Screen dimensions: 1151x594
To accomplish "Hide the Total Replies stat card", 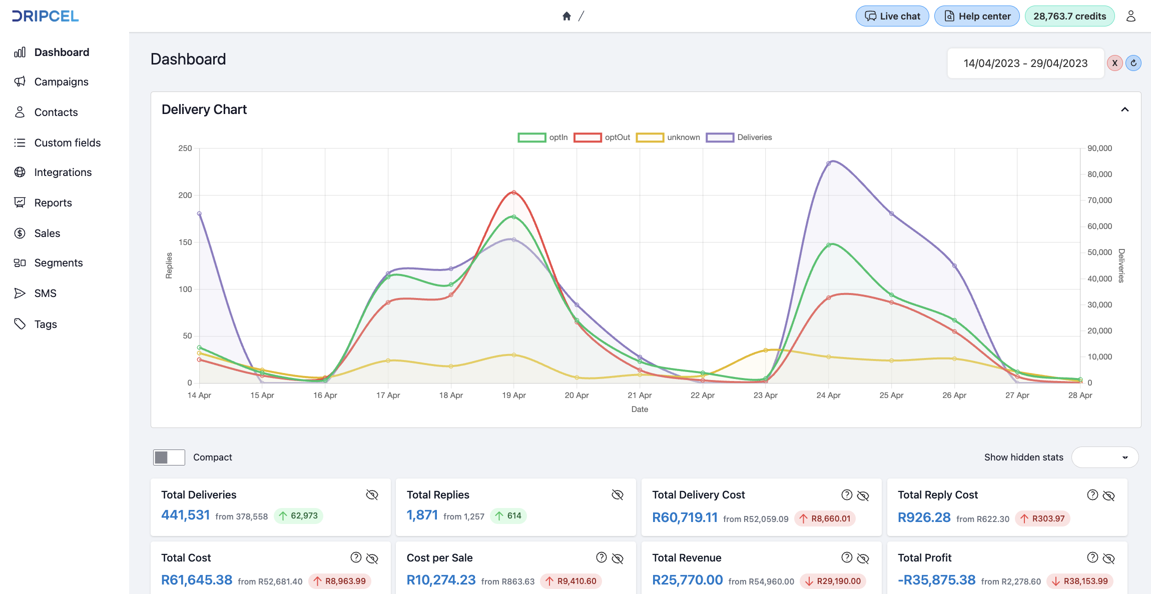I will (618, 495).
